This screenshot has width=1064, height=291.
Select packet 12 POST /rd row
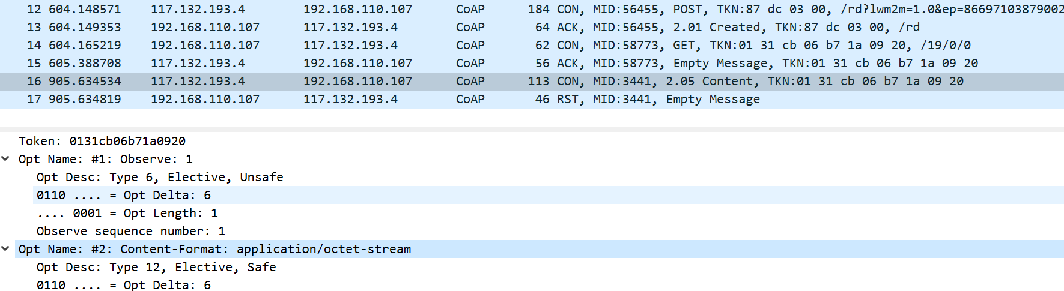(x=532, y=9)
